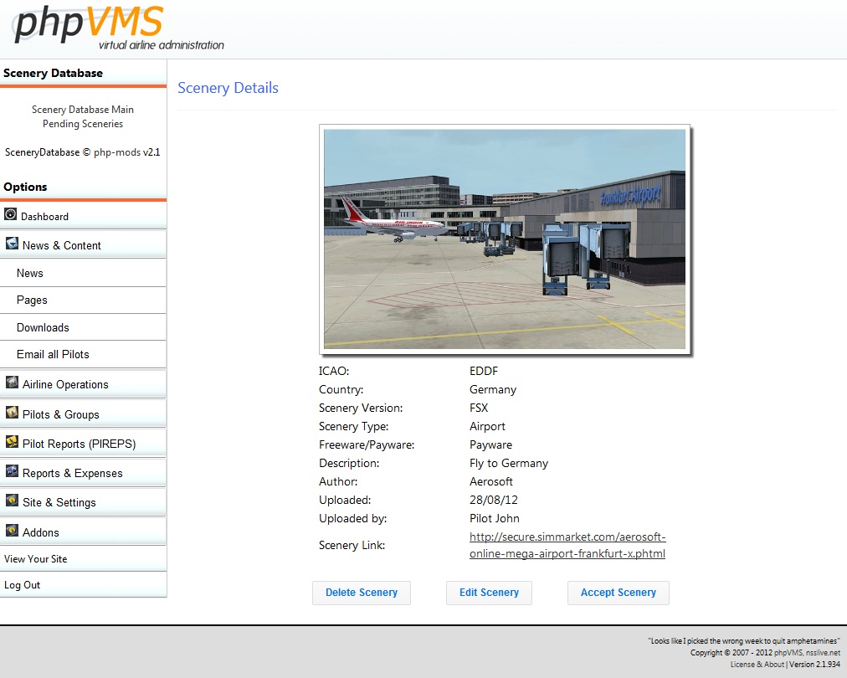This screenshot has width=847, height=678.
Task: Click the Delete Scenery button
Action: tap(362, 593)
